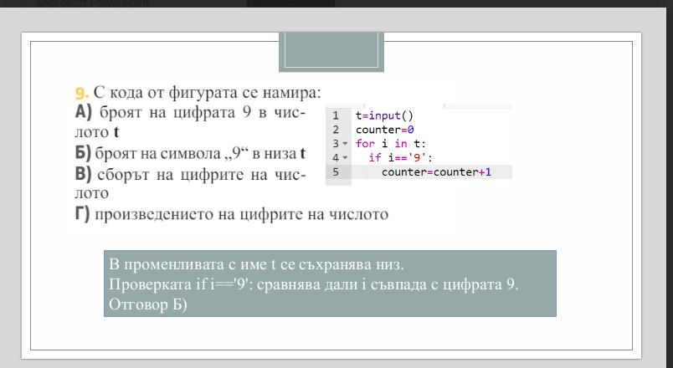This screenshot has height=368, width=673.
Task: Click code line 'counter=counter+1'
Action: pos(436,172)
